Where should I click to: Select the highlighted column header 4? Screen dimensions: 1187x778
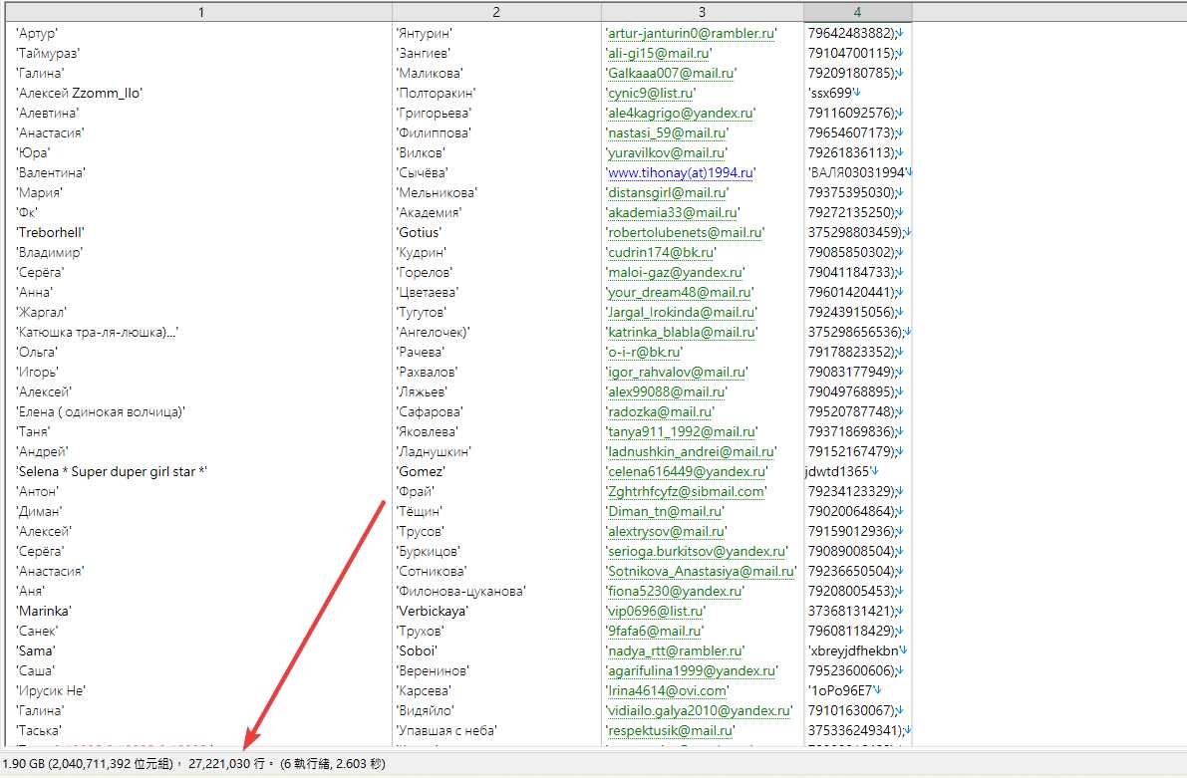pyautogui.click(x=857, y=12)
